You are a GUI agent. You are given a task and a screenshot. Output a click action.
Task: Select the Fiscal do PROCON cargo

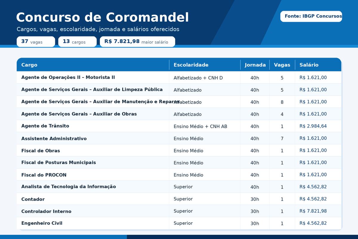pyautogui.click(x=44, y=175)
